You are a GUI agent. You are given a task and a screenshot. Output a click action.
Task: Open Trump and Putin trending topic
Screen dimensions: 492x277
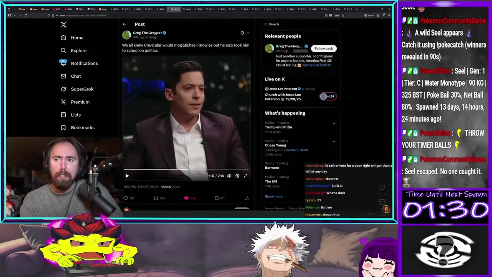click(x=278, y=127)
